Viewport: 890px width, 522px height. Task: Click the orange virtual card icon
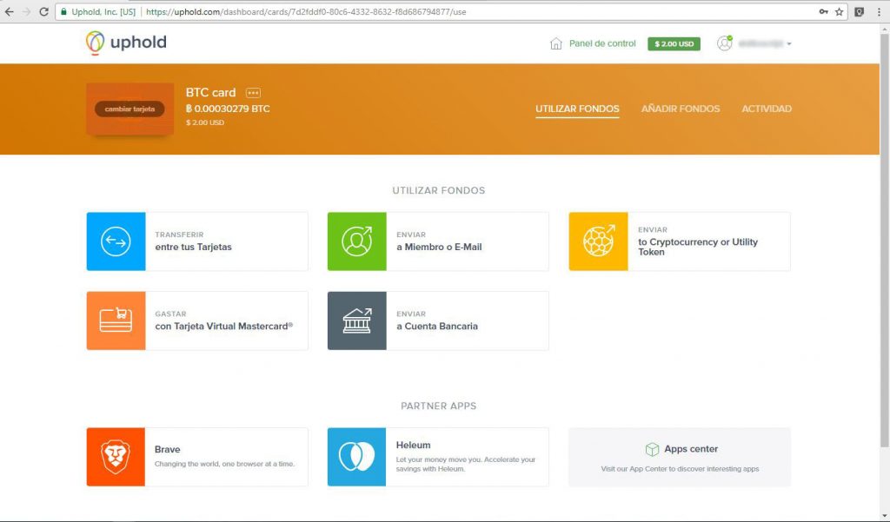click(x=116, y=320)
